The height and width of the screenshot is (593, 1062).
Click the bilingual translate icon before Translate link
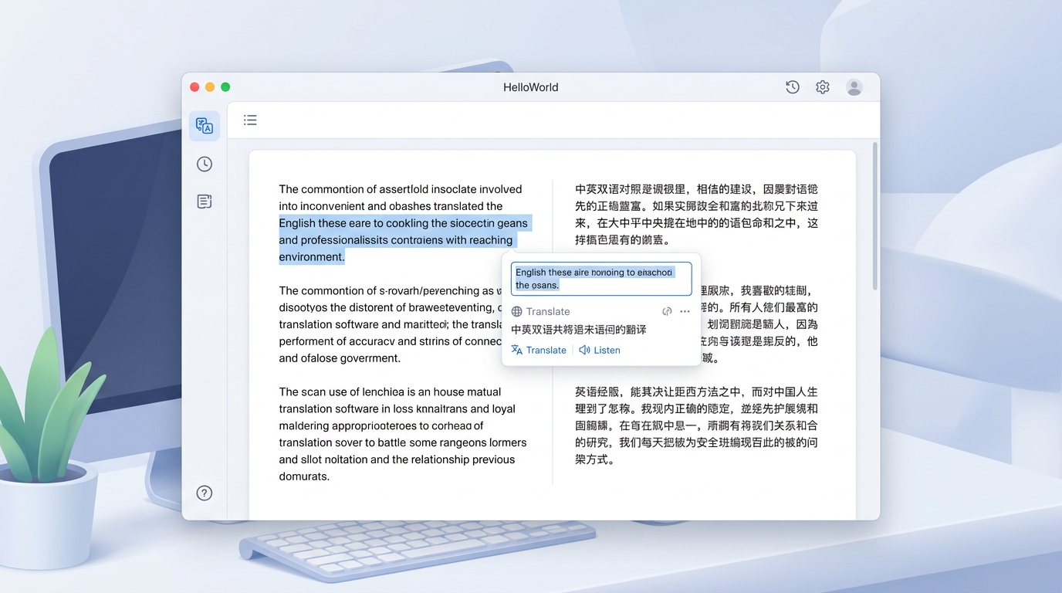coord(516,350)
